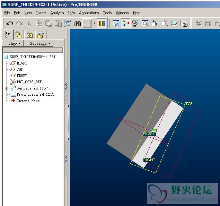Select Protrusion id 1215 feature
The height and width of the screenshot is (206, 220).
coord(33,94)
